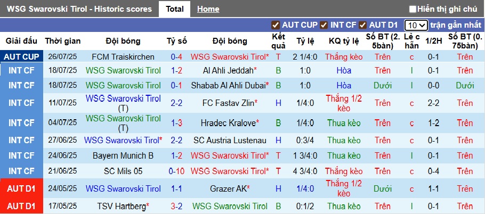Click the Hradec Kralove team link
Image resolution: width=485 pixels, height=214 pixels.
228,123
